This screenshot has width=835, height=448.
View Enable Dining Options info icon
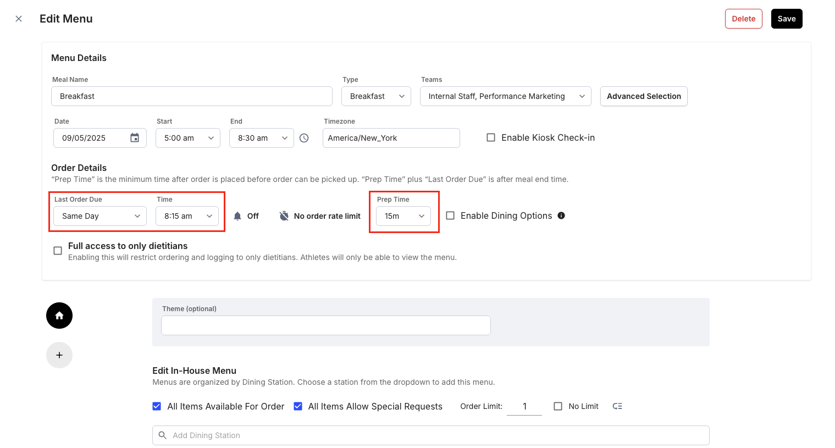coord(561,215)
